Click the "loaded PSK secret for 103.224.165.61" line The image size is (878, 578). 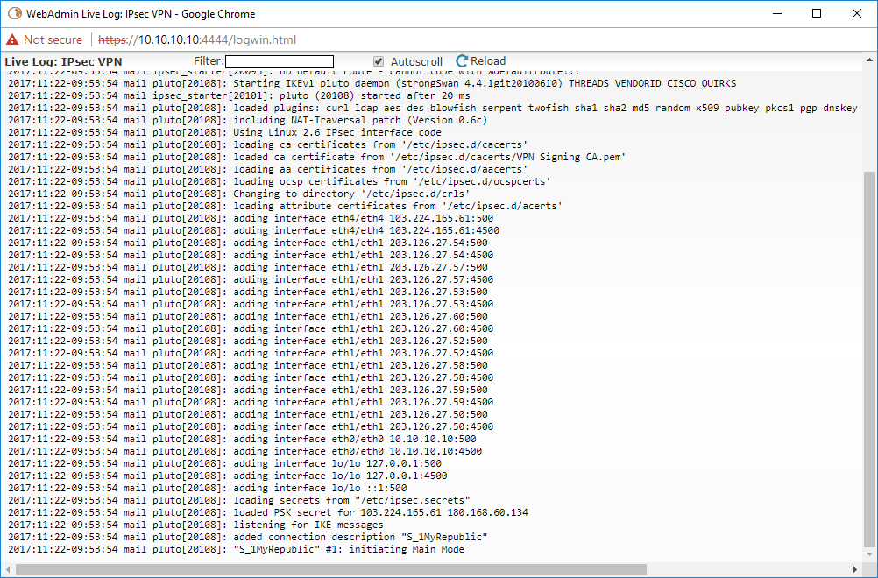pyautogui.click(x=267, y=514)
